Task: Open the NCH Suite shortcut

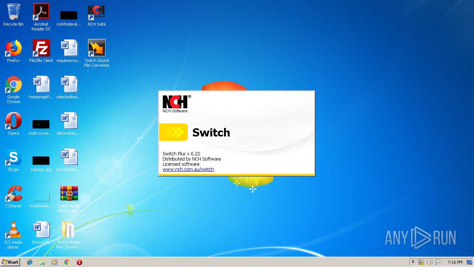Action: pos(97,15)
